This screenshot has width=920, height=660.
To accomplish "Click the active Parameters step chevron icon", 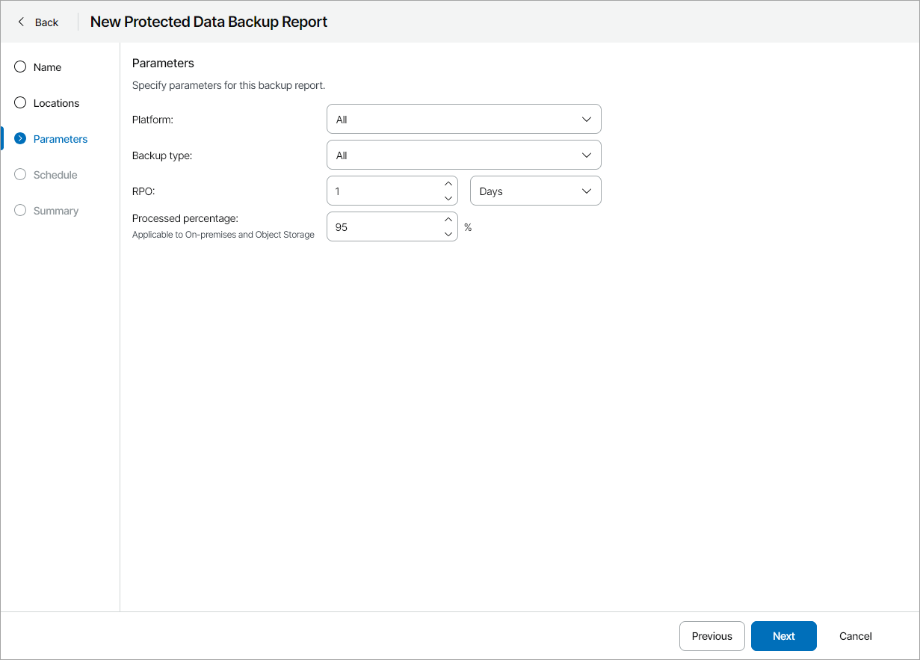I will 19,138.
